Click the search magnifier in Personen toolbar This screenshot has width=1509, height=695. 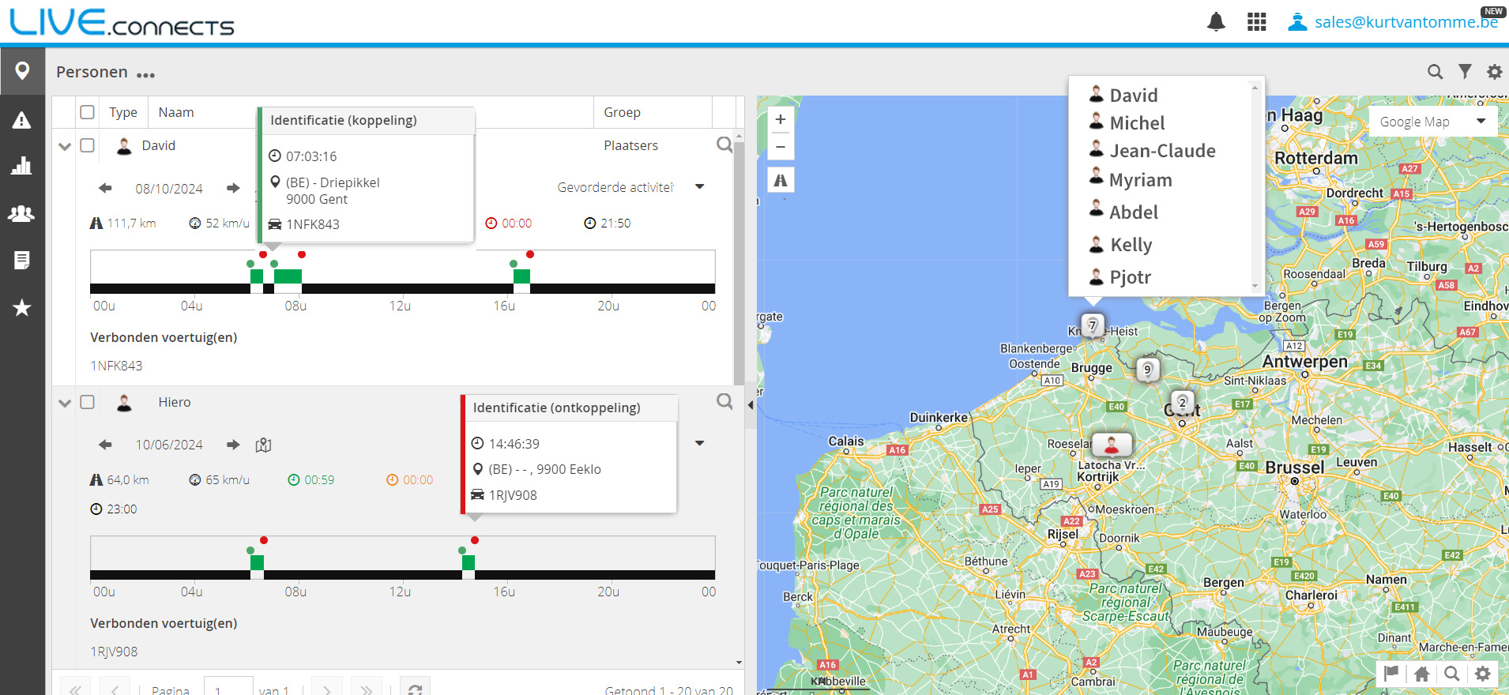pyautogui.click(x=1436, y=72)
